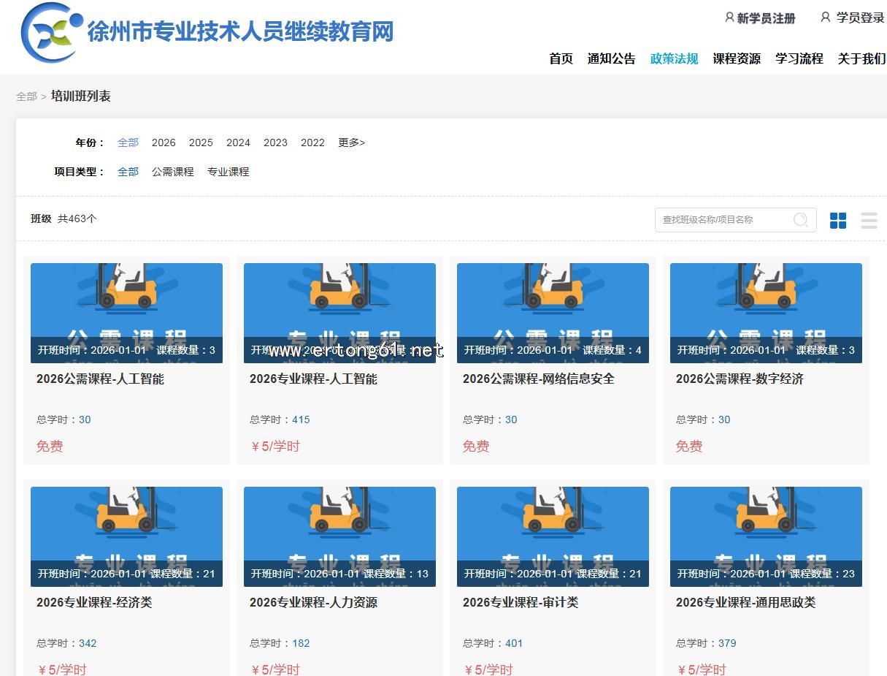Open the 课程资源 menu
This screenshot has width=887, height=676.
737,58
